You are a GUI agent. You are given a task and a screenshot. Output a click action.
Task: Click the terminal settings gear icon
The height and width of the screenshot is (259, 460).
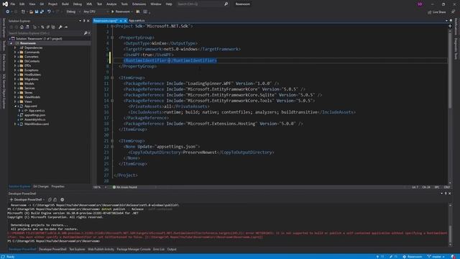pos(63,200)
